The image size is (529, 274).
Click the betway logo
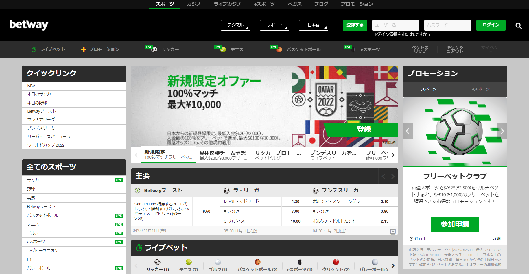29,25
